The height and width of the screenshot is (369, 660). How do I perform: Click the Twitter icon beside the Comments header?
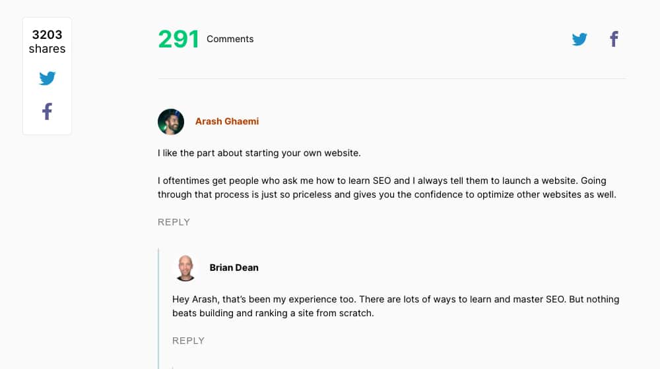click(579, 40)
